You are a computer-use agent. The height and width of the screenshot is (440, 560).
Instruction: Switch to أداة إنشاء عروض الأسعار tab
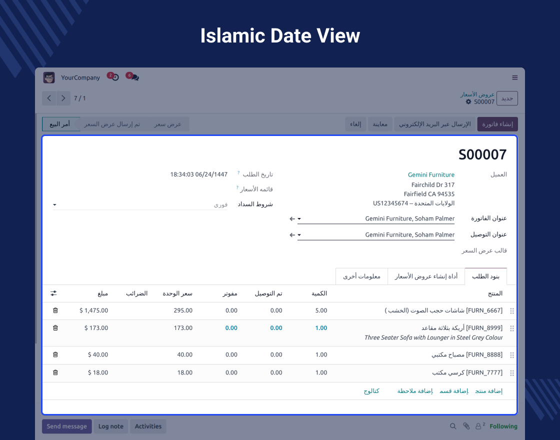pos(426,276)
